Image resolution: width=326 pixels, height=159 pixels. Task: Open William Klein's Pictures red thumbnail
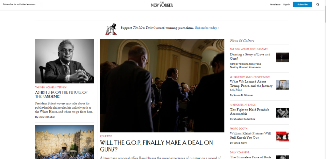click(x=282, y=136)
